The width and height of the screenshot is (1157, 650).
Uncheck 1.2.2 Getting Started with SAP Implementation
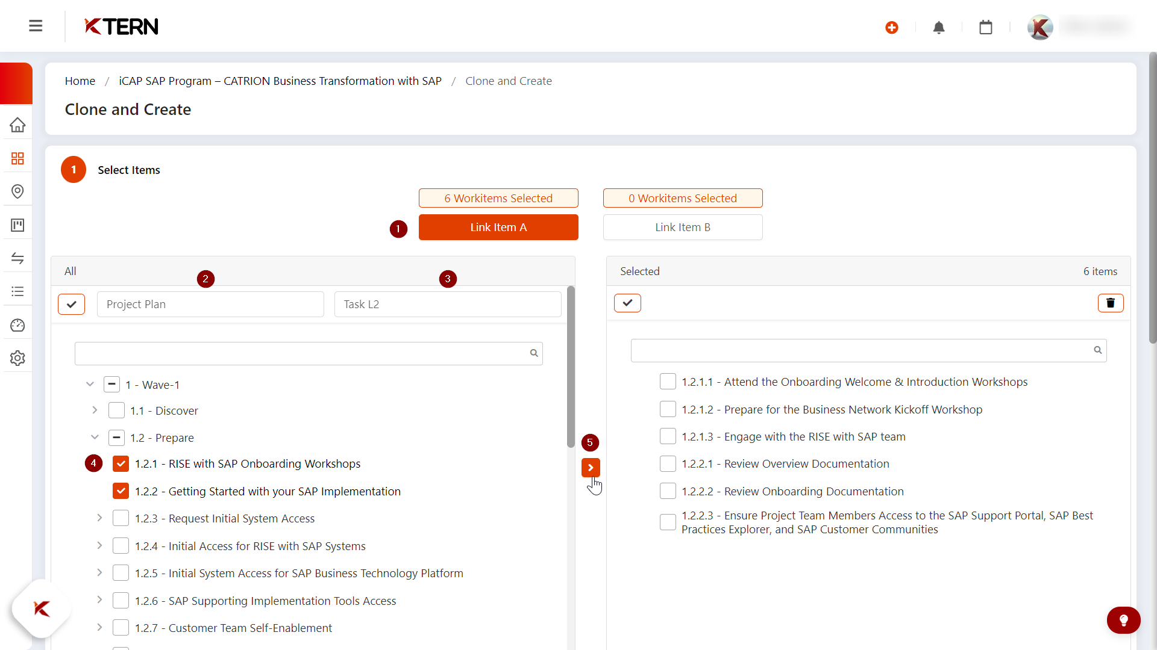(121, 491)
